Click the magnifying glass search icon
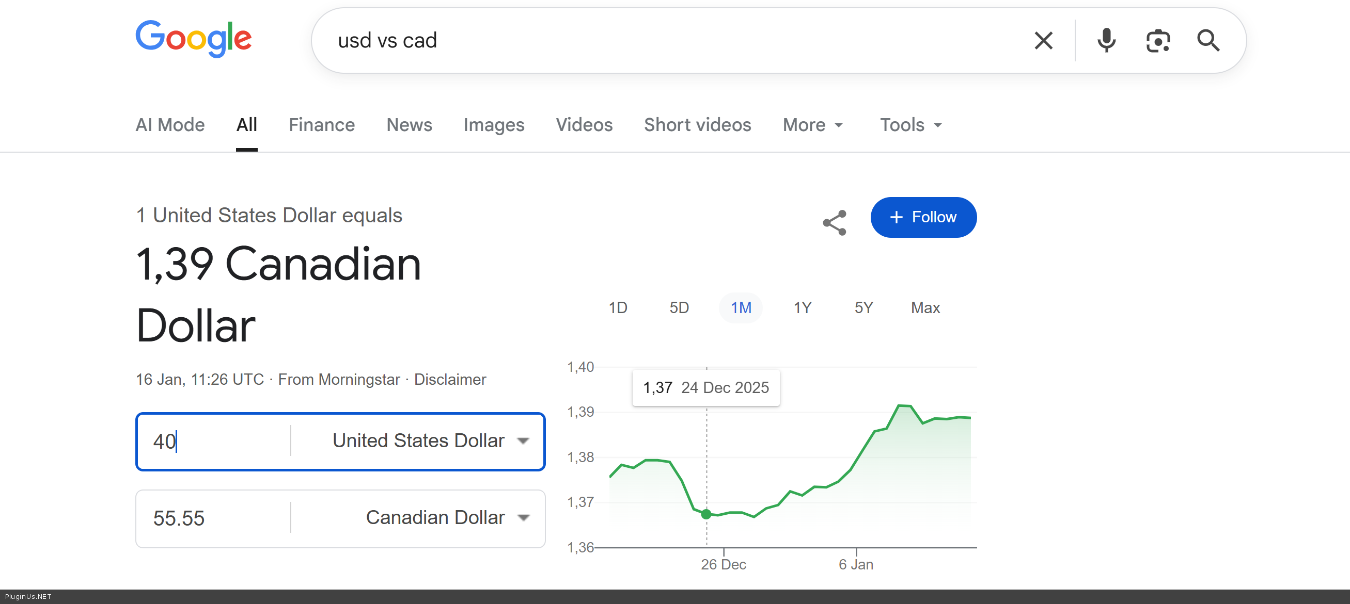Screen dimensions: 1350x604 click(x=1208, y=40)
